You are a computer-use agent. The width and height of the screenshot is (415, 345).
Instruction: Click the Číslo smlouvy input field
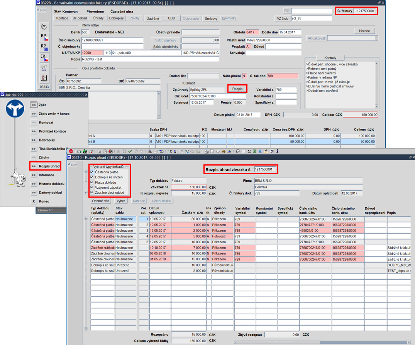coord(112,40)
